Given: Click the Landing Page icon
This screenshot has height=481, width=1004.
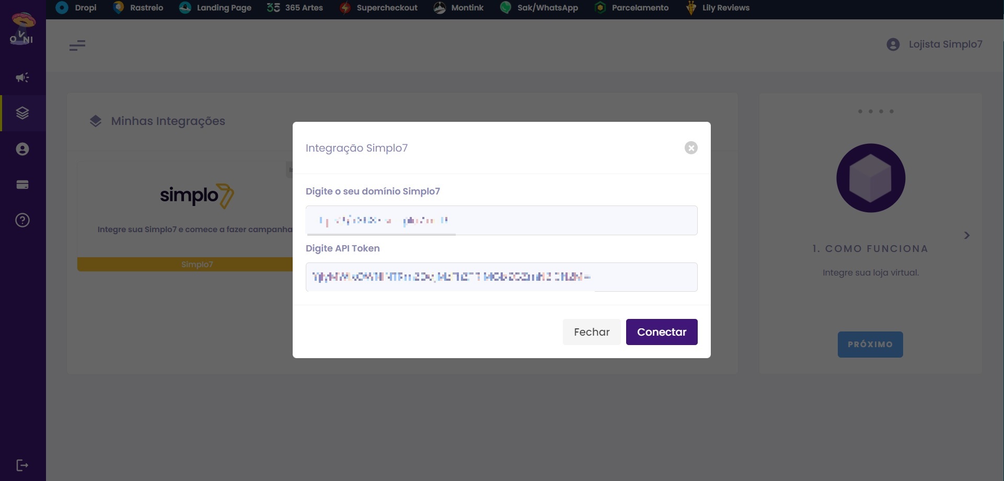Looking at the screenshot, I should coord(185,8).
